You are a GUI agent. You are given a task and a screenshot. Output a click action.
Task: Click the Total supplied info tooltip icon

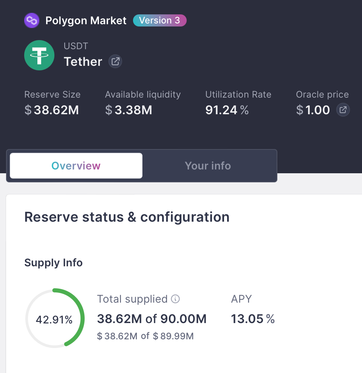(175, 299)
